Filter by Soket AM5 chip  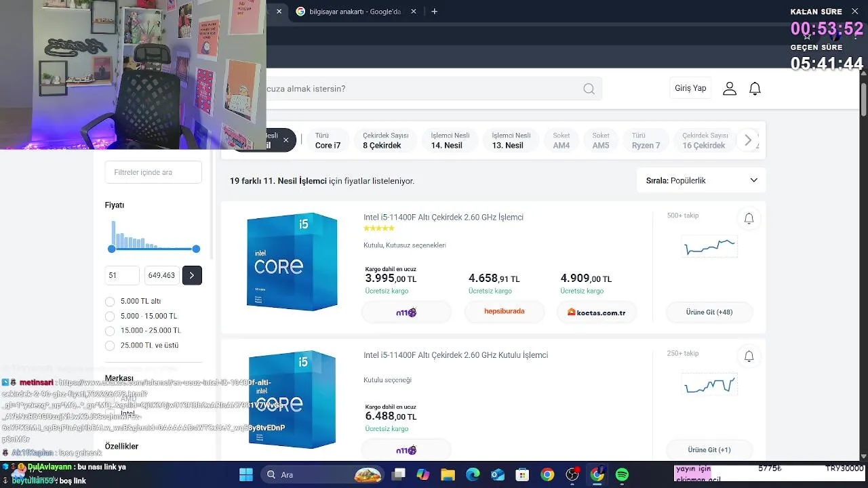click(601, 140)
